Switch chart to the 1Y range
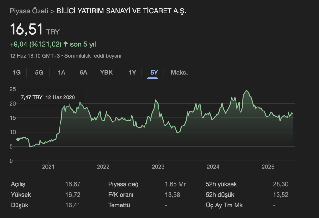 click(132, 73)
